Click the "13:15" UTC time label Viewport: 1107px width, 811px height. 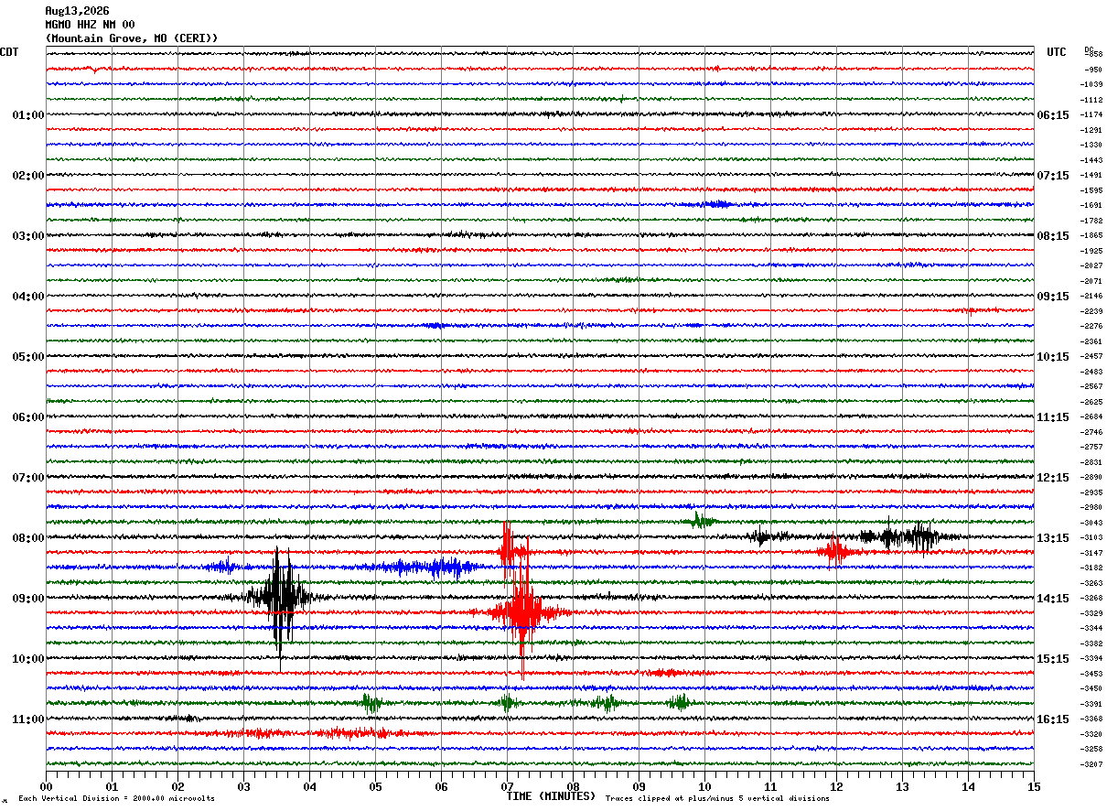(1053, 538)
